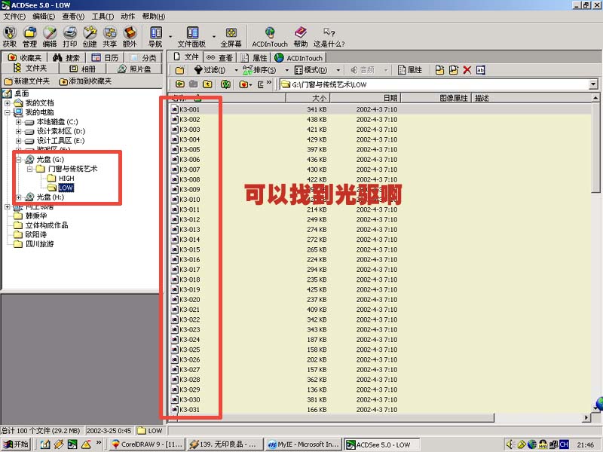Click the 过滤 (Filter) funnel button
603x452 pixels.
click(210, 70)
